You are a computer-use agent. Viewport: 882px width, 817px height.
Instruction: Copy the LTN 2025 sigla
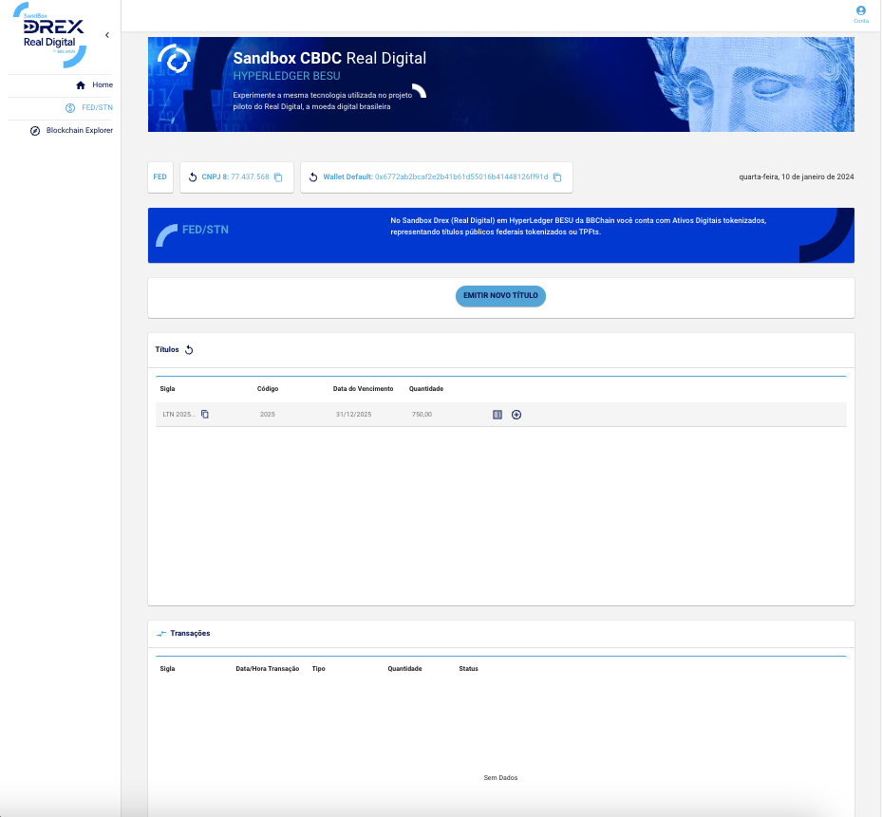tap(205, 415)
